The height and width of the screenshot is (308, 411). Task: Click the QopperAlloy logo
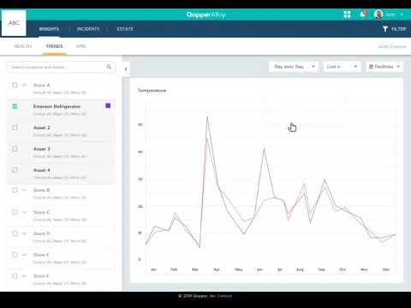pos(205,15)
